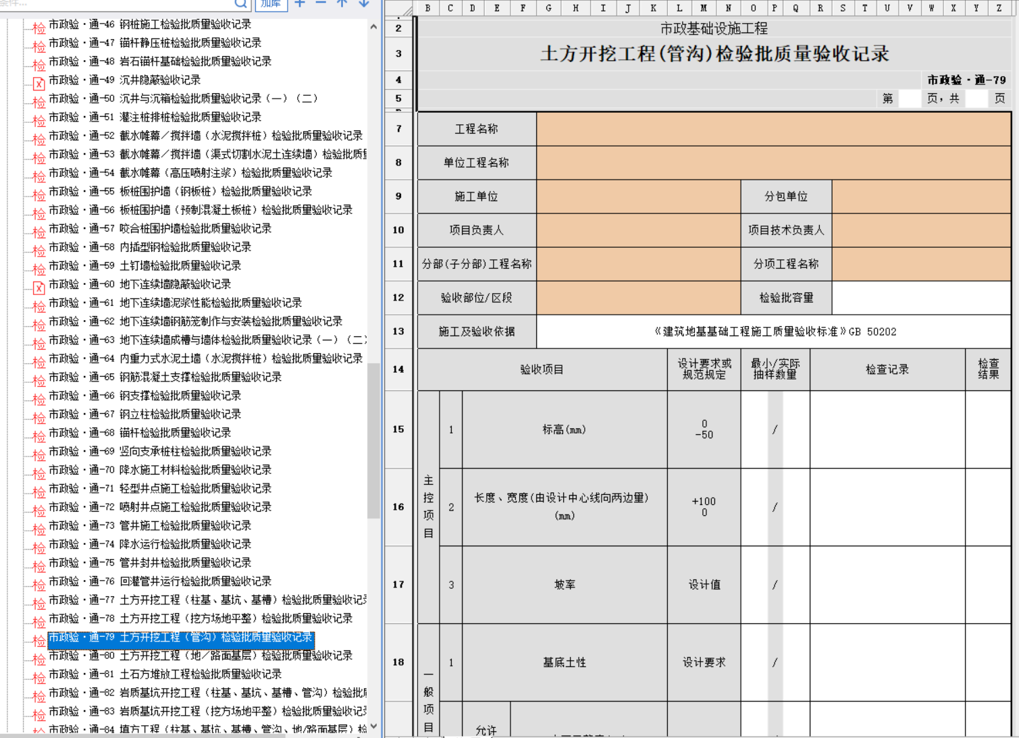The height and width of the screenshot is (738, 1019).
Task: Click the 检 icon beside 通-46
Action: coord(39,28)
